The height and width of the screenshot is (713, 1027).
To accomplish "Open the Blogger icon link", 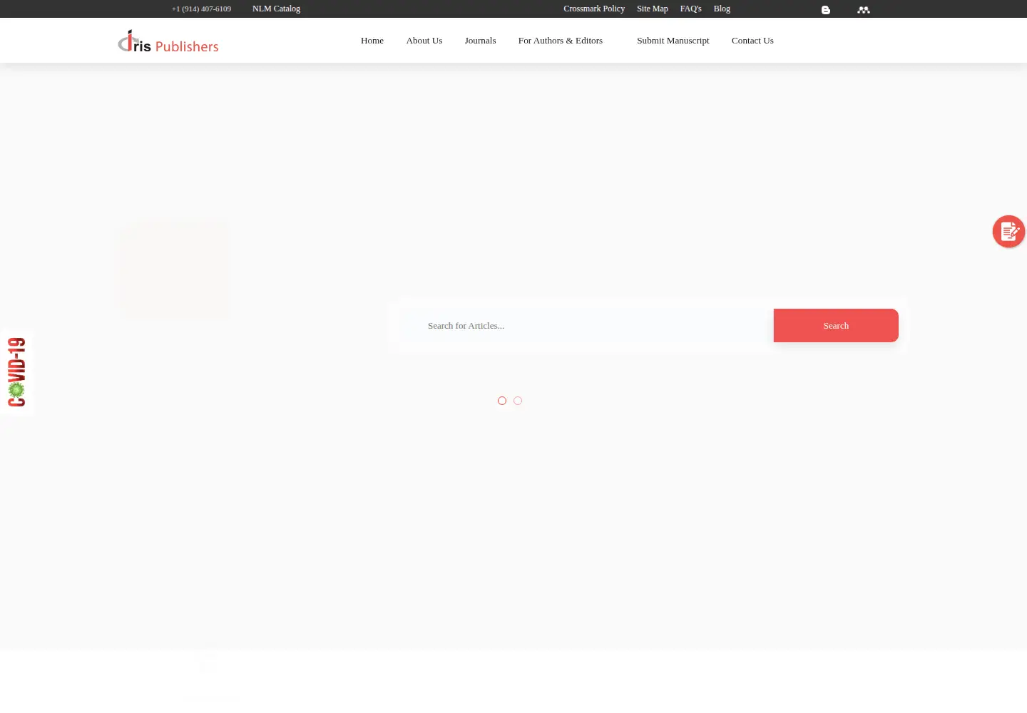I will tap(825, 10).
